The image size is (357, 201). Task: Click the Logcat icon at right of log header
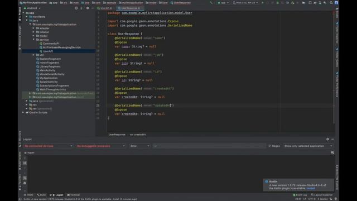point(332,152)
